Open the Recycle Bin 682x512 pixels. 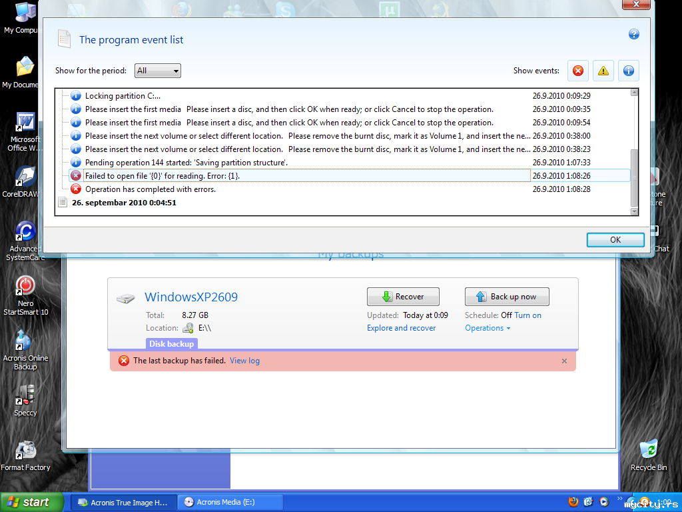coord(649,455)
